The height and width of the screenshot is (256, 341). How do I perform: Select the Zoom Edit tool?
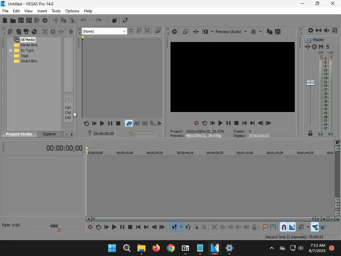click(204, 227)
